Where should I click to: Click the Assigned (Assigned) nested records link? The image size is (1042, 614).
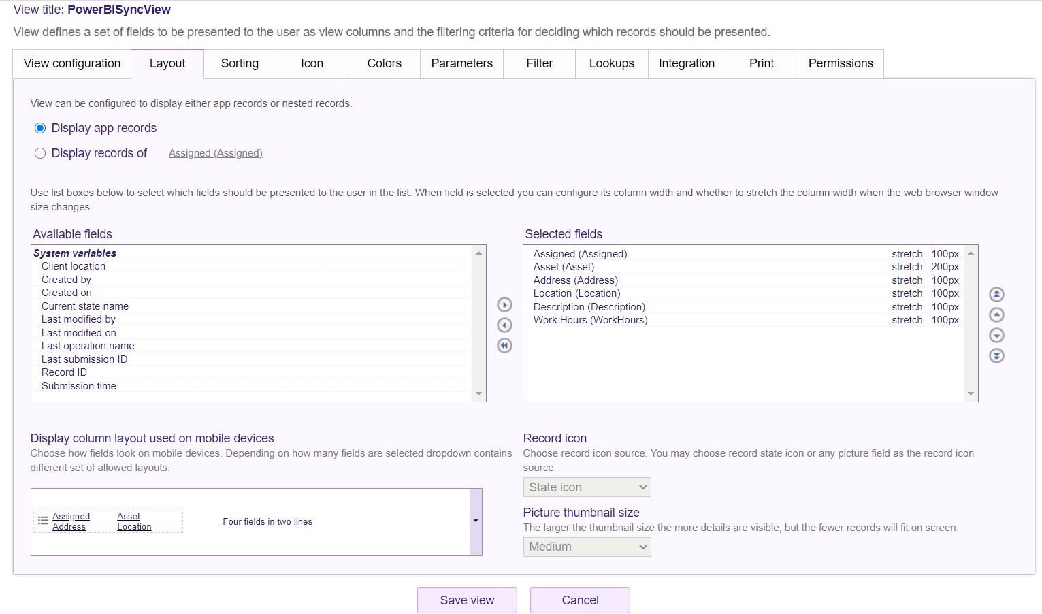point(215,154)
